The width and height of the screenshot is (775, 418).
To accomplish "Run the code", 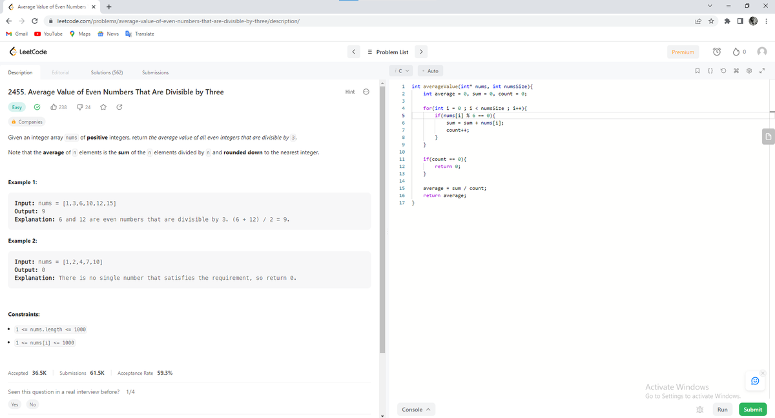I will click(722, 410).
